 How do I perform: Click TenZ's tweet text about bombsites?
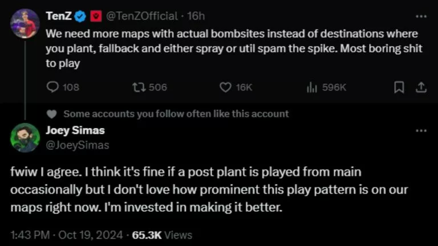click(234, 48)
